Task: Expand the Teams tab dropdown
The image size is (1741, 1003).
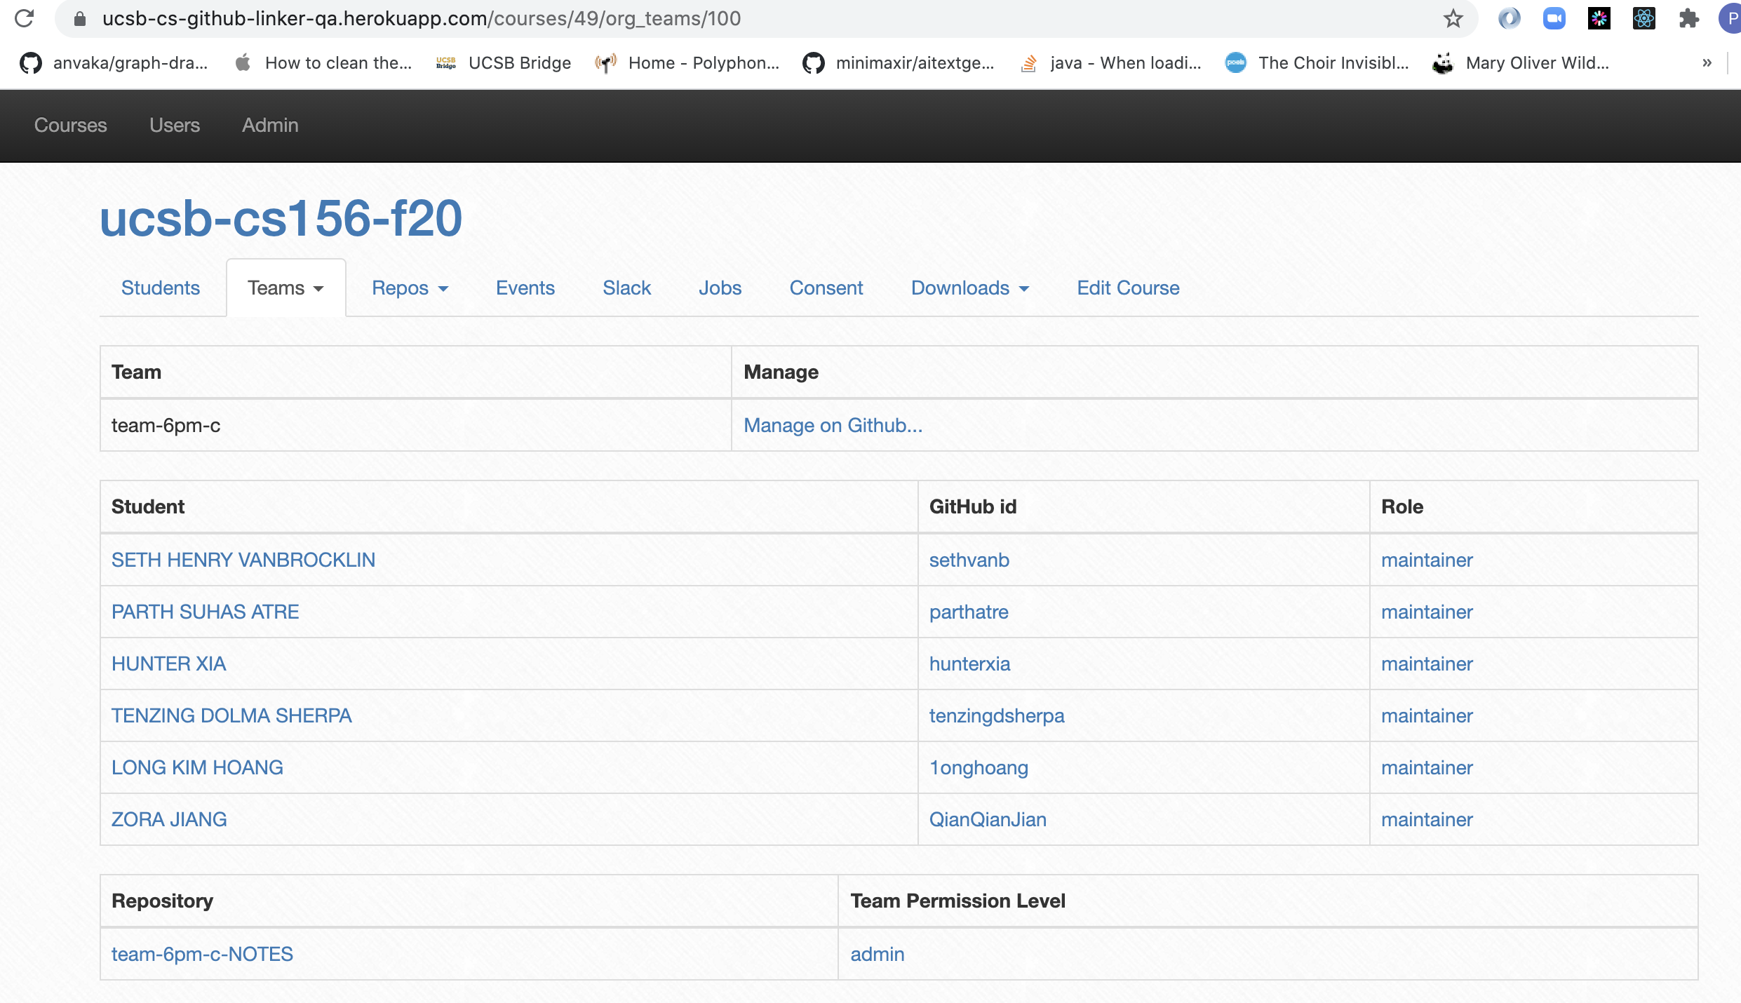Action: click(285, 288)
